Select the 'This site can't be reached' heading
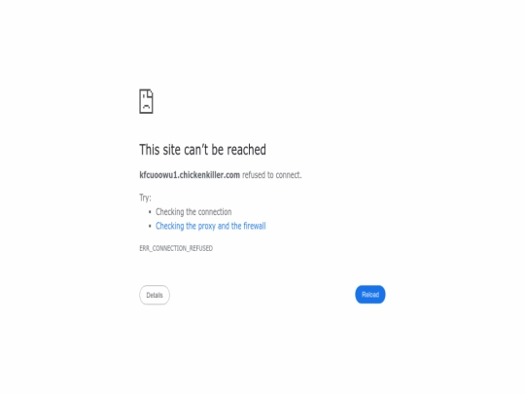 (202, 150)
